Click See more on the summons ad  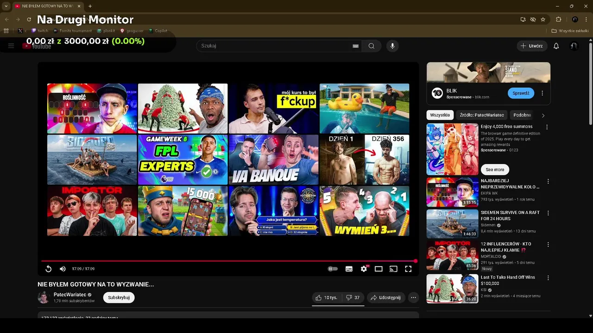tap(495, 169)
